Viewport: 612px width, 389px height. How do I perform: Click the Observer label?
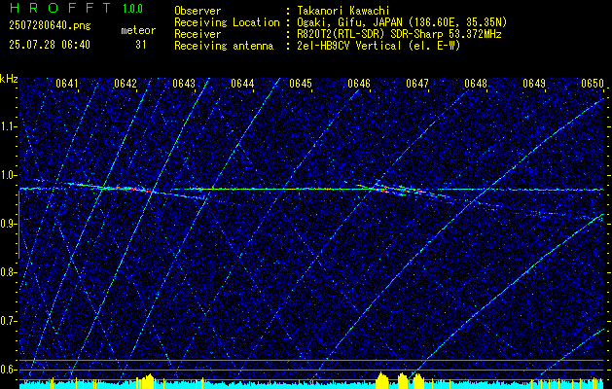pos(198,11)
